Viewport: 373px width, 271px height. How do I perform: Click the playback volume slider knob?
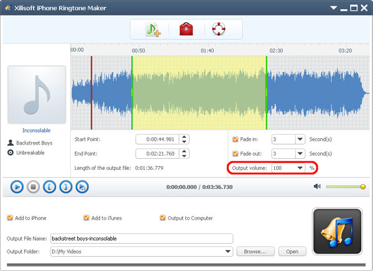coord(362,187)
